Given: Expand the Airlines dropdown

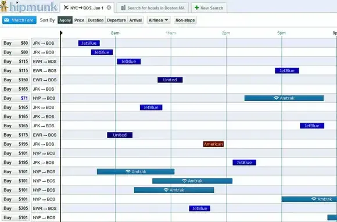Looking at the screenshot, I should click(159, 20).
